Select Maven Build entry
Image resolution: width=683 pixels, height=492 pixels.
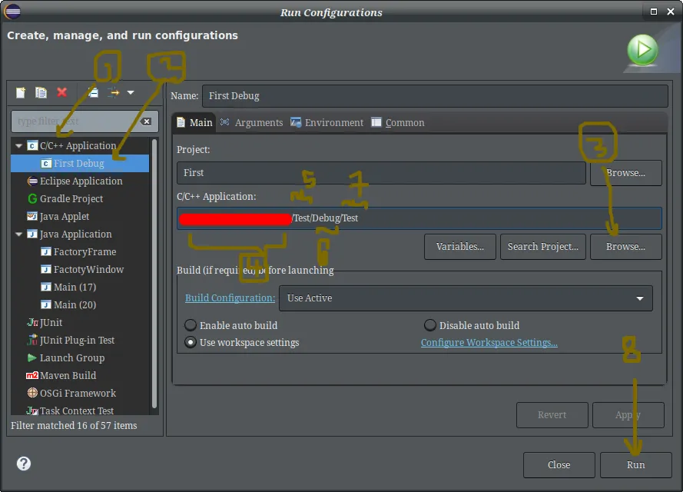61,376
